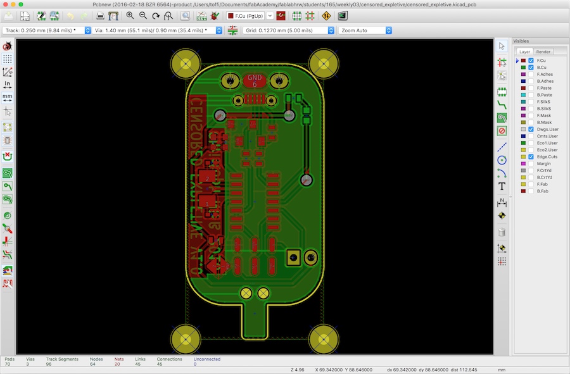Redraw the view with the refresh icon

pos(156,16)
